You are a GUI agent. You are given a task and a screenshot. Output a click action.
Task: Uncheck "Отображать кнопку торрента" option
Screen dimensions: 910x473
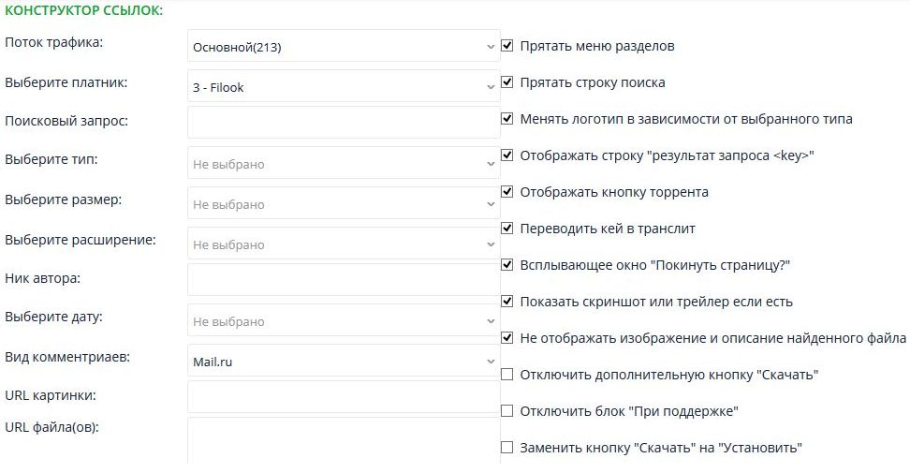pyautogui.click(x=507, y=192)
